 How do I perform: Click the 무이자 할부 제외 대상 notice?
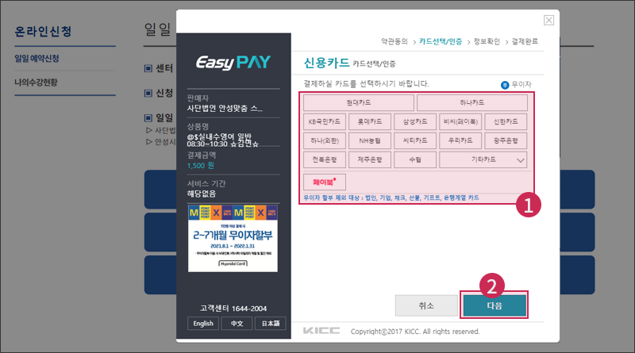391,198
